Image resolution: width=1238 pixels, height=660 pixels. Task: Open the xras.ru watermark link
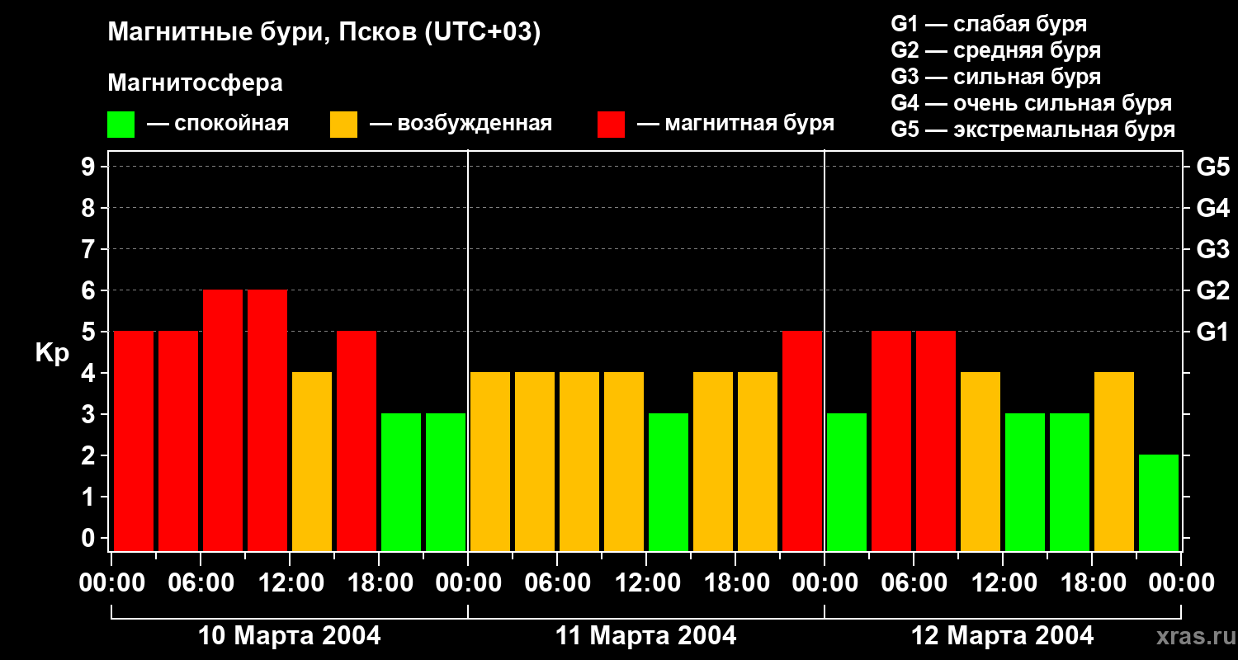(1191, 637)
